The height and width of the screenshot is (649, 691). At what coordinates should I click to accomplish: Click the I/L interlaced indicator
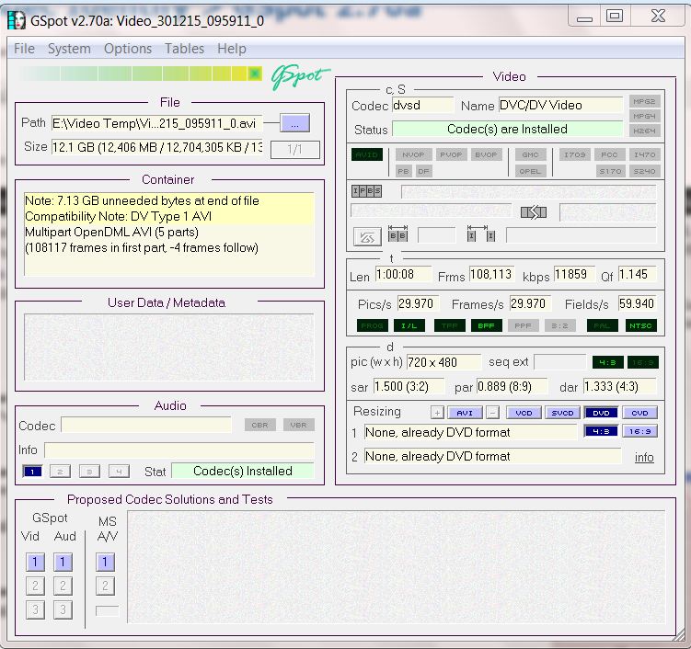coord(409,325)
